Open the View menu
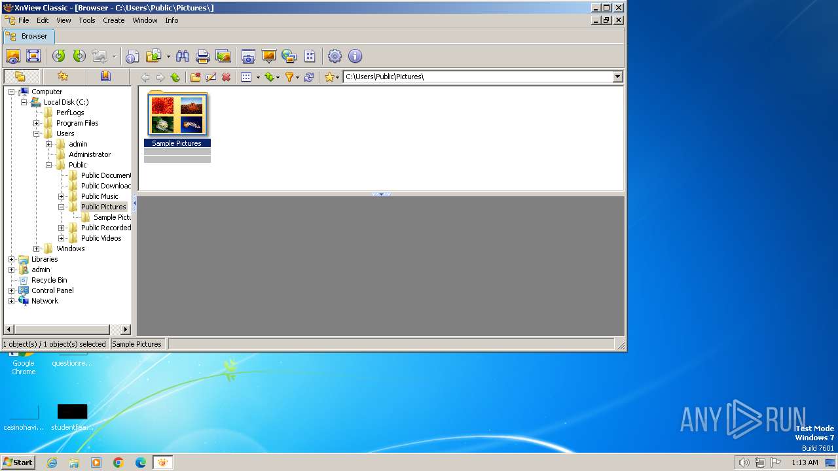 click(x=64, y=20)
